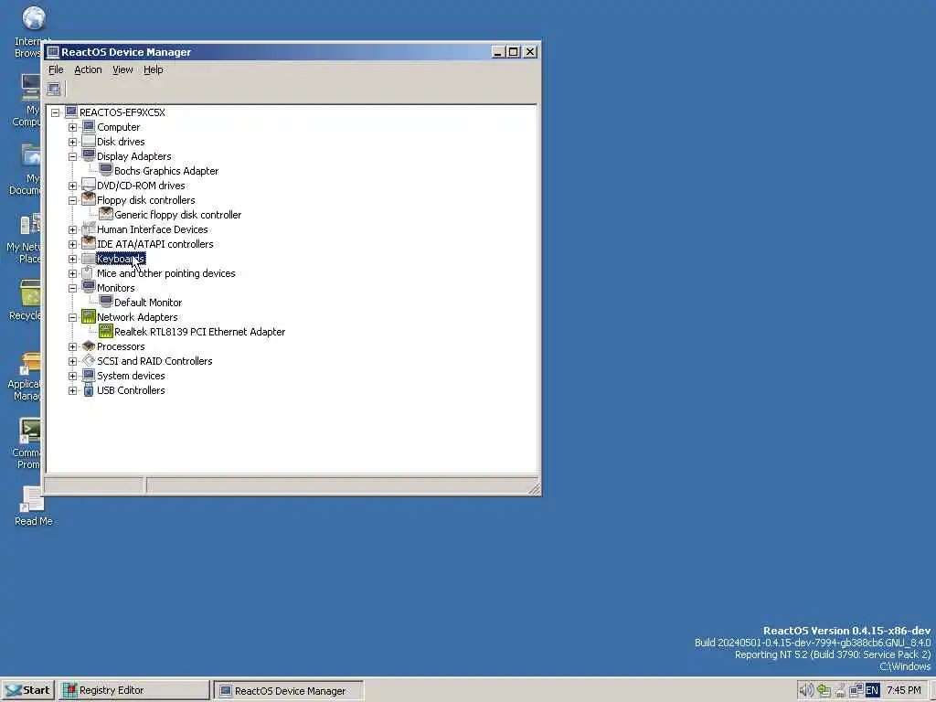936x702 pixels.
Task: Click the Device Manager window title bar
Action: pos(269,52)
